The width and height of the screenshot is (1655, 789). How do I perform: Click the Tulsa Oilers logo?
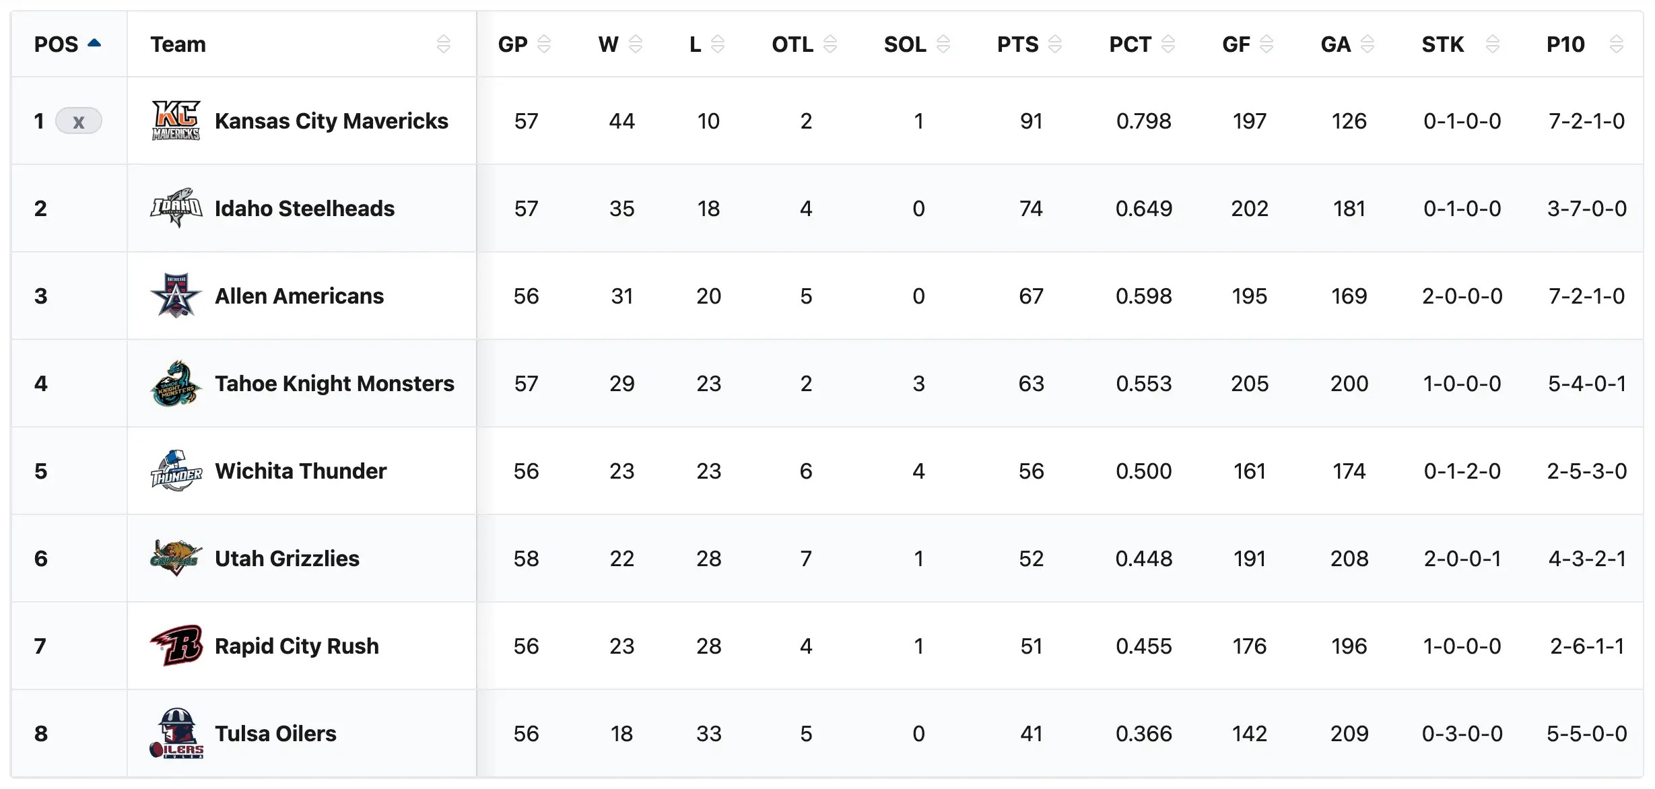click(176, 733)
